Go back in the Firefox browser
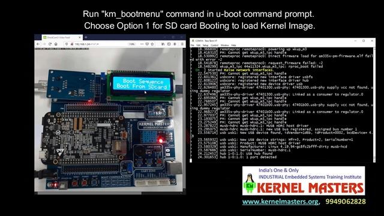 coord(38,44)
